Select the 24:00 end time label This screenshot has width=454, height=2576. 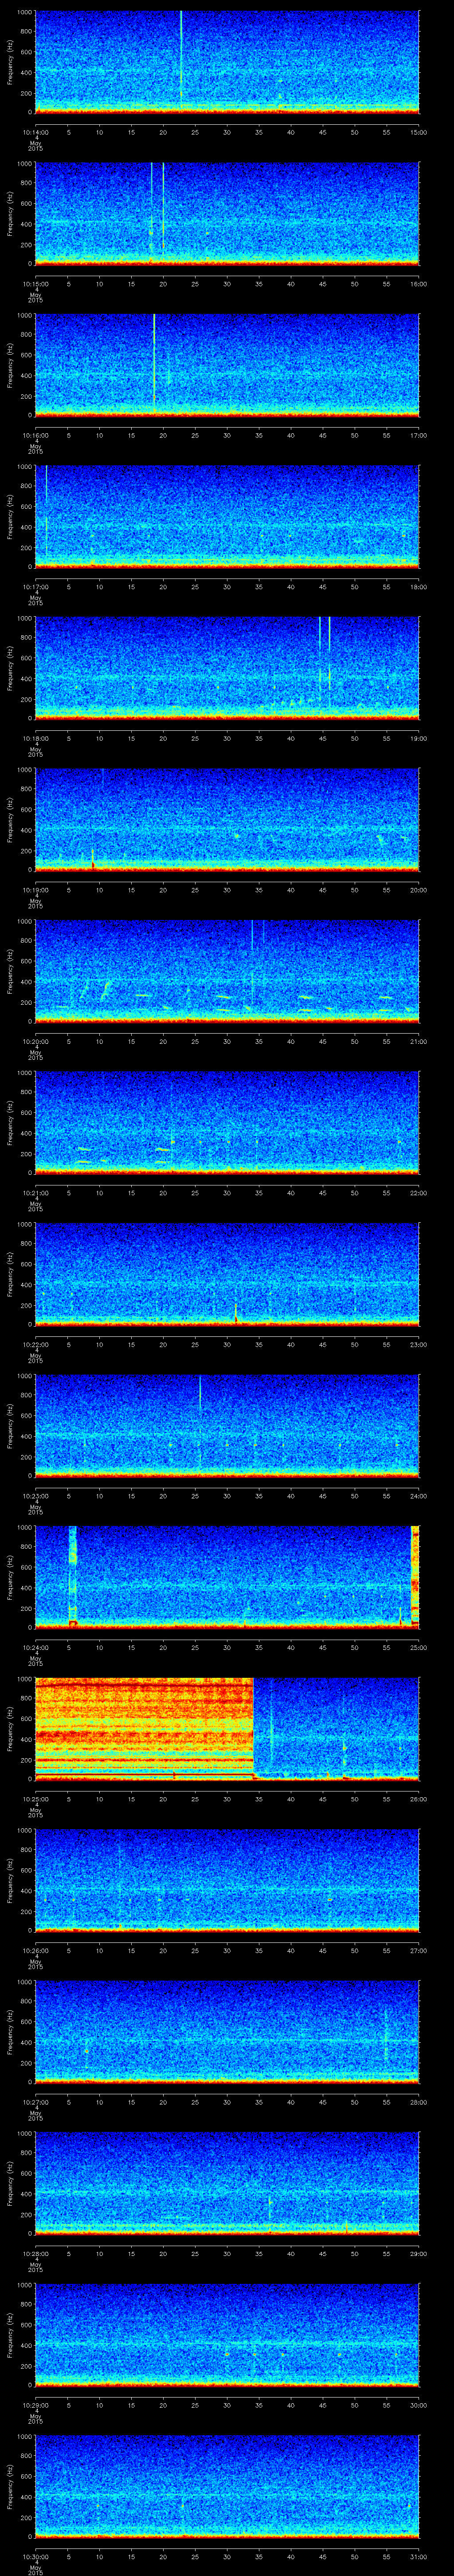coord(418,1496)
